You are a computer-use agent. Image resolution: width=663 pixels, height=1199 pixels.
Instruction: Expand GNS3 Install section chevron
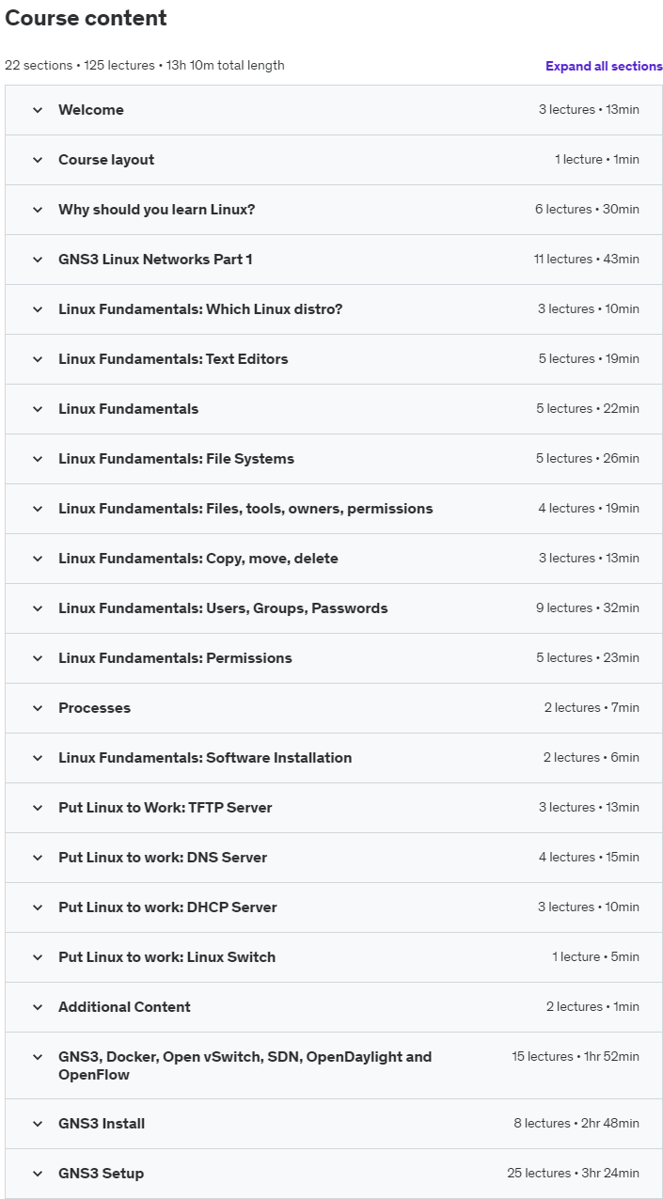click(x=38, y=1124)
